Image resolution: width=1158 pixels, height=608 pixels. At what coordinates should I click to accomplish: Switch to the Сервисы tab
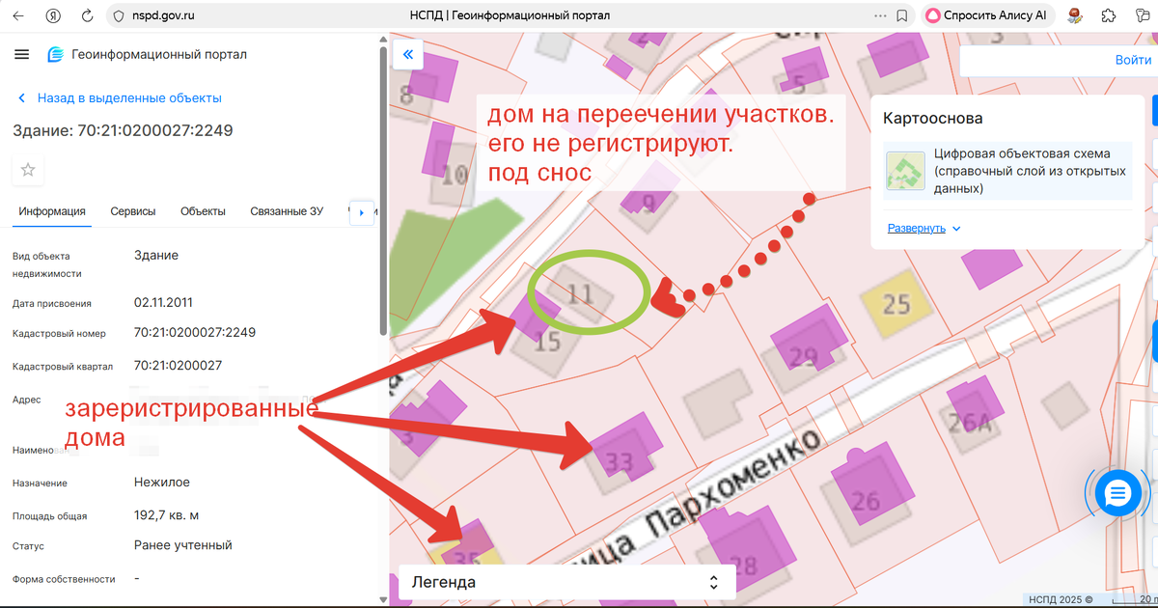click(132, 209)
